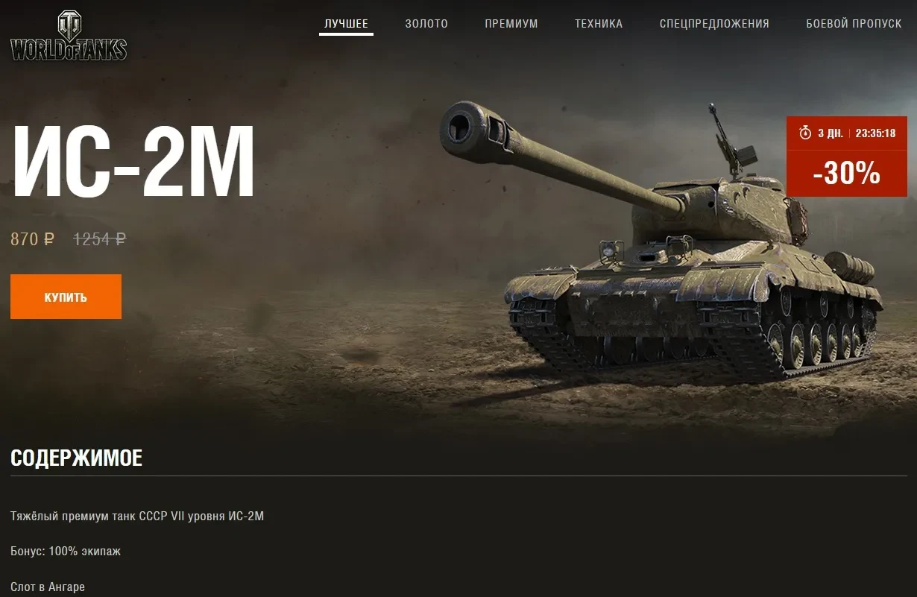Click the countdown timer text
This screenshot has width=917, height=597.
[x=875, y=133]
